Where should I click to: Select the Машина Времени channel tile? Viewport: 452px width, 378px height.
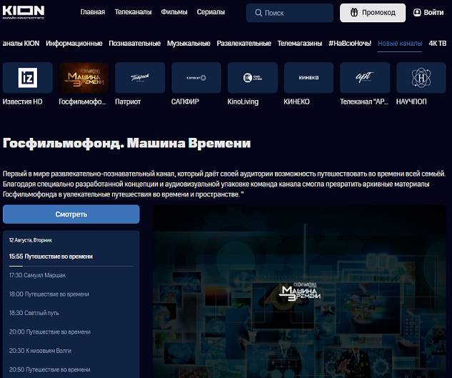pos(84,78)
